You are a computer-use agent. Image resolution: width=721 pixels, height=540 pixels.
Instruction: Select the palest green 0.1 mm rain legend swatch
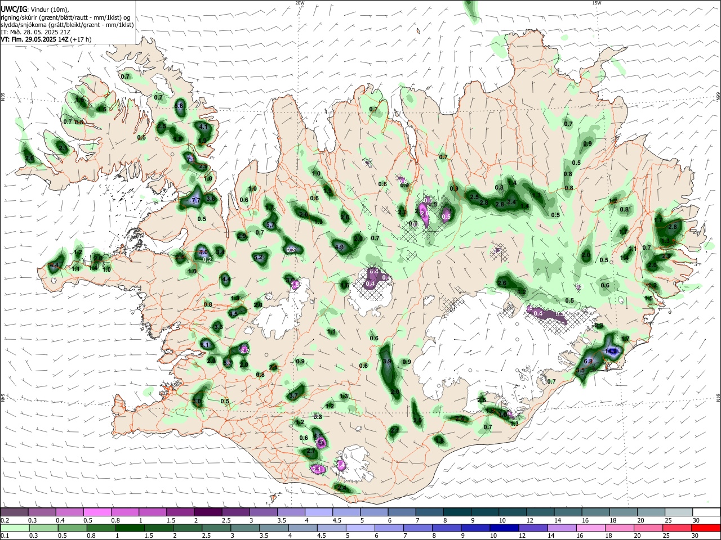tap(15, 528)
